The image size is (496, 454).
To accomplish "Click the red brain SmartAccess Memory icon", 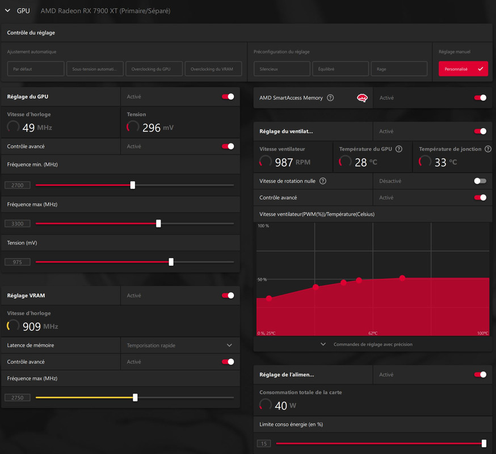I will click(362, 98).
